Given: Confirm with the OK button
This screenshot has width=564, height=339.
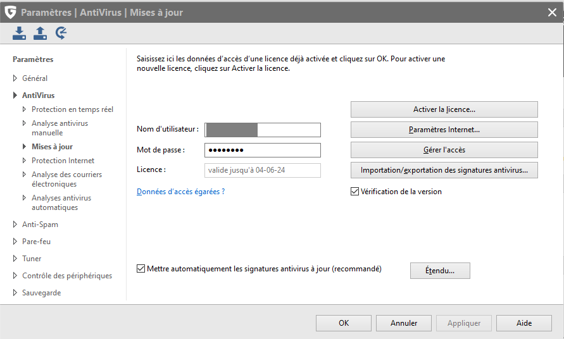Looking at the screenshot, I should click(344, 323).
